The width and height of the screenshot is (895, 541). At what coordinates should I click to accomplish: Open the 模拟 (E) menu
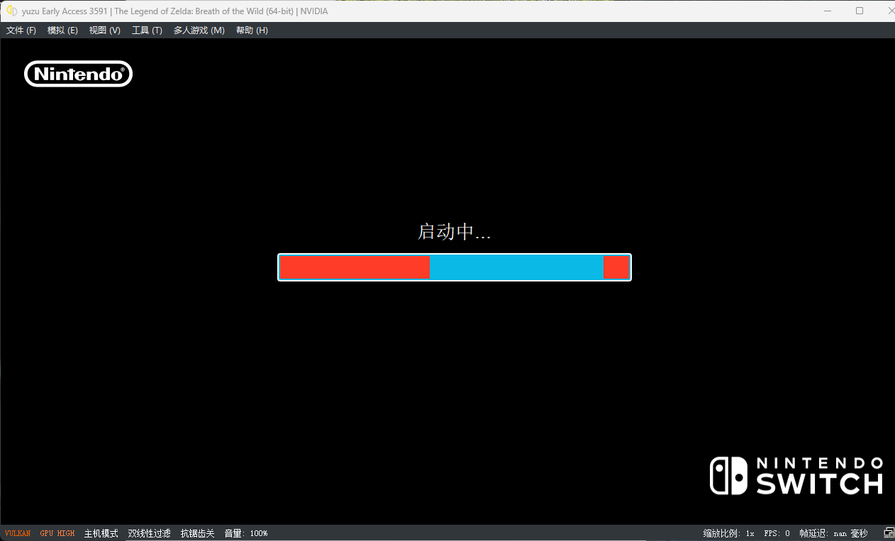(x=62, y=30)
